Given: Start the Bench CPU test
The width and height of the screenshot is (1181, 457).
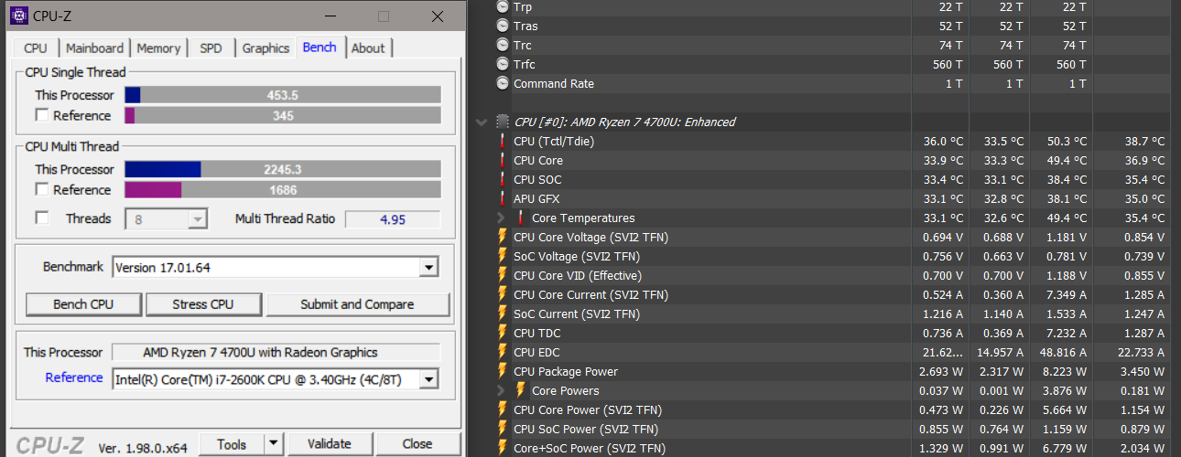Looking at the screenshot, I should [x=83, y=304].
